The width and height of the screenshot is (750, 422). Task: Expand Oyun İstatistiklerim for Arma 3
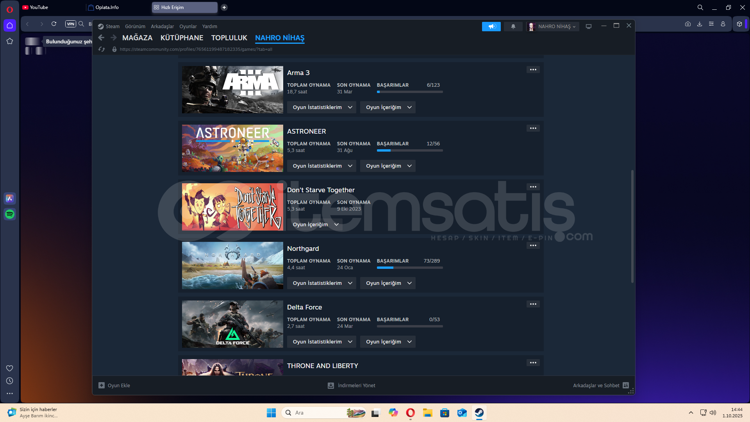point(321,107)
